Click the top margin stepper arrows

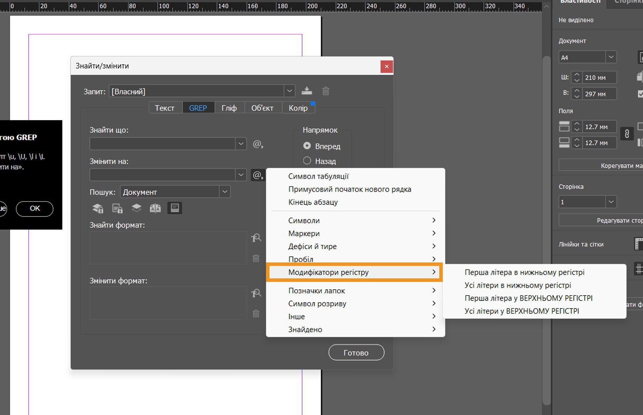point(577,127)
